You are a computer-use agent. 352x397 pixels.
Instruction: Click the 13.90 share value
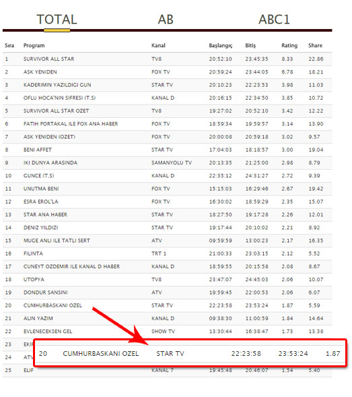tap(316, 124)
